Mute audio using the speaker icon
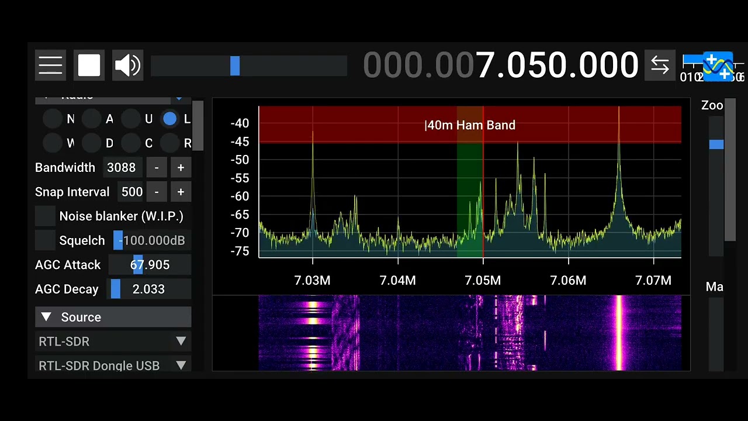748x421 pixels. point(127,65)
